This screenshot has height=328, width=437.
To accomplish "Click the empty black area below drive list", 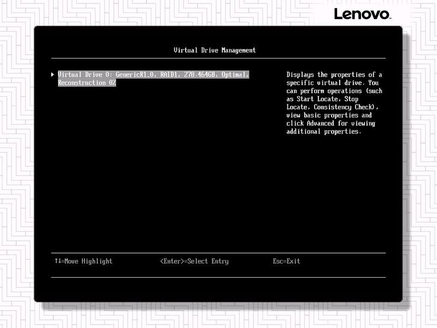I will tap(164, 175).
